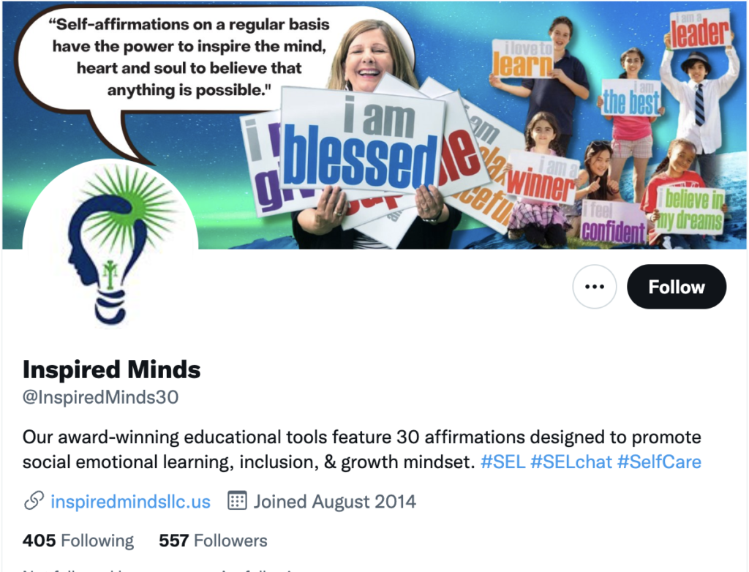Viewport: 749px width, 572px height.
Task: View the 557 Followers list
Action: (213, 541)
